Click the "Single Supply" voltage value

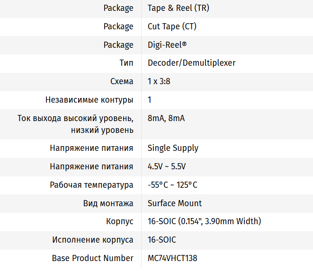(173, 148)
